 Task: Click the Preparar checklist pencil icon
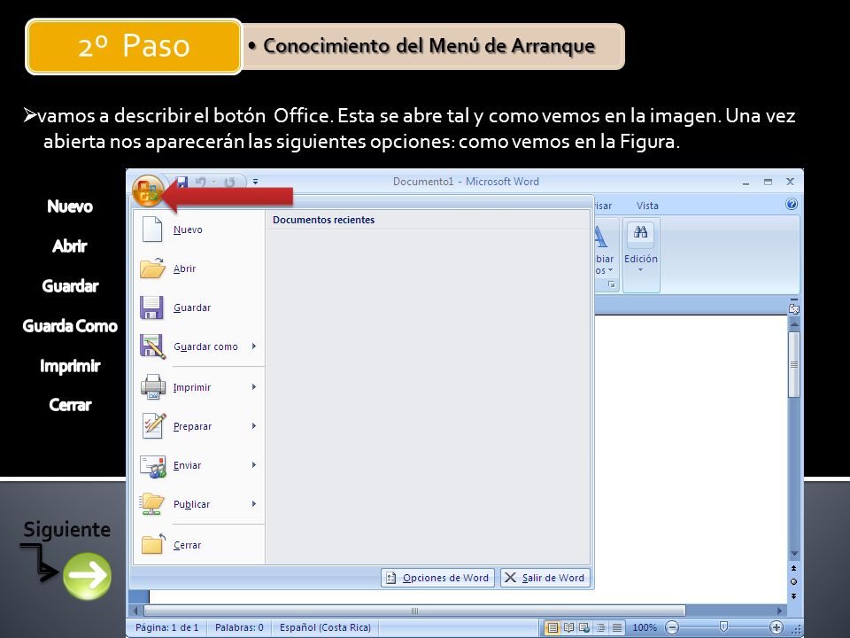tap(153, 426)
